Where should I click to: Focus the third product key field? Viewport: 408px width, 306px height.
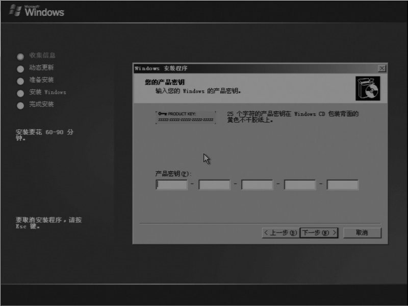257,185
